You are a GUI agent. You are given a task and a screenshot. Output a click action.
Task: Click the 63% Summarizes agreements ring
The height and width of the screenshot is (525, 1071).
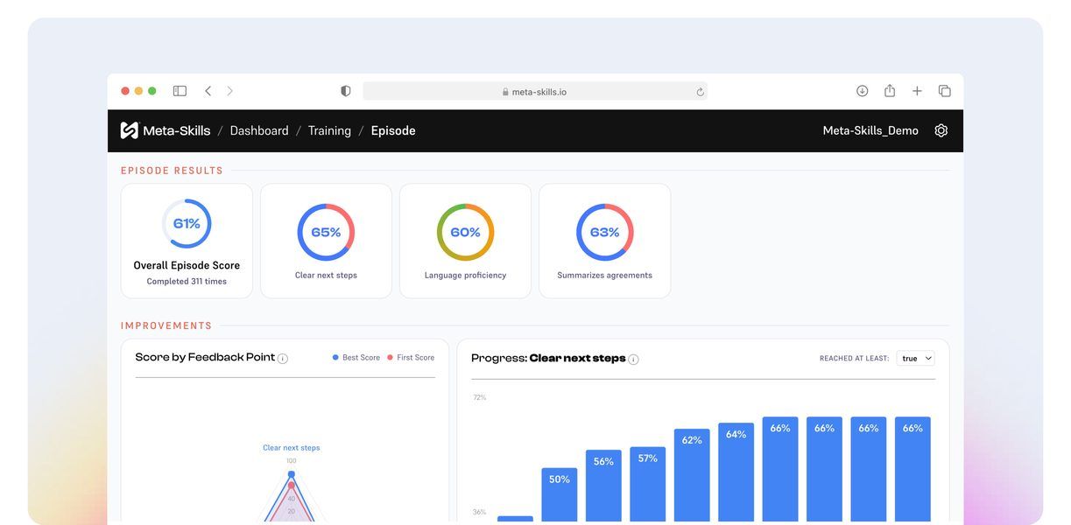pyautogui.click(x=604, y=233)
